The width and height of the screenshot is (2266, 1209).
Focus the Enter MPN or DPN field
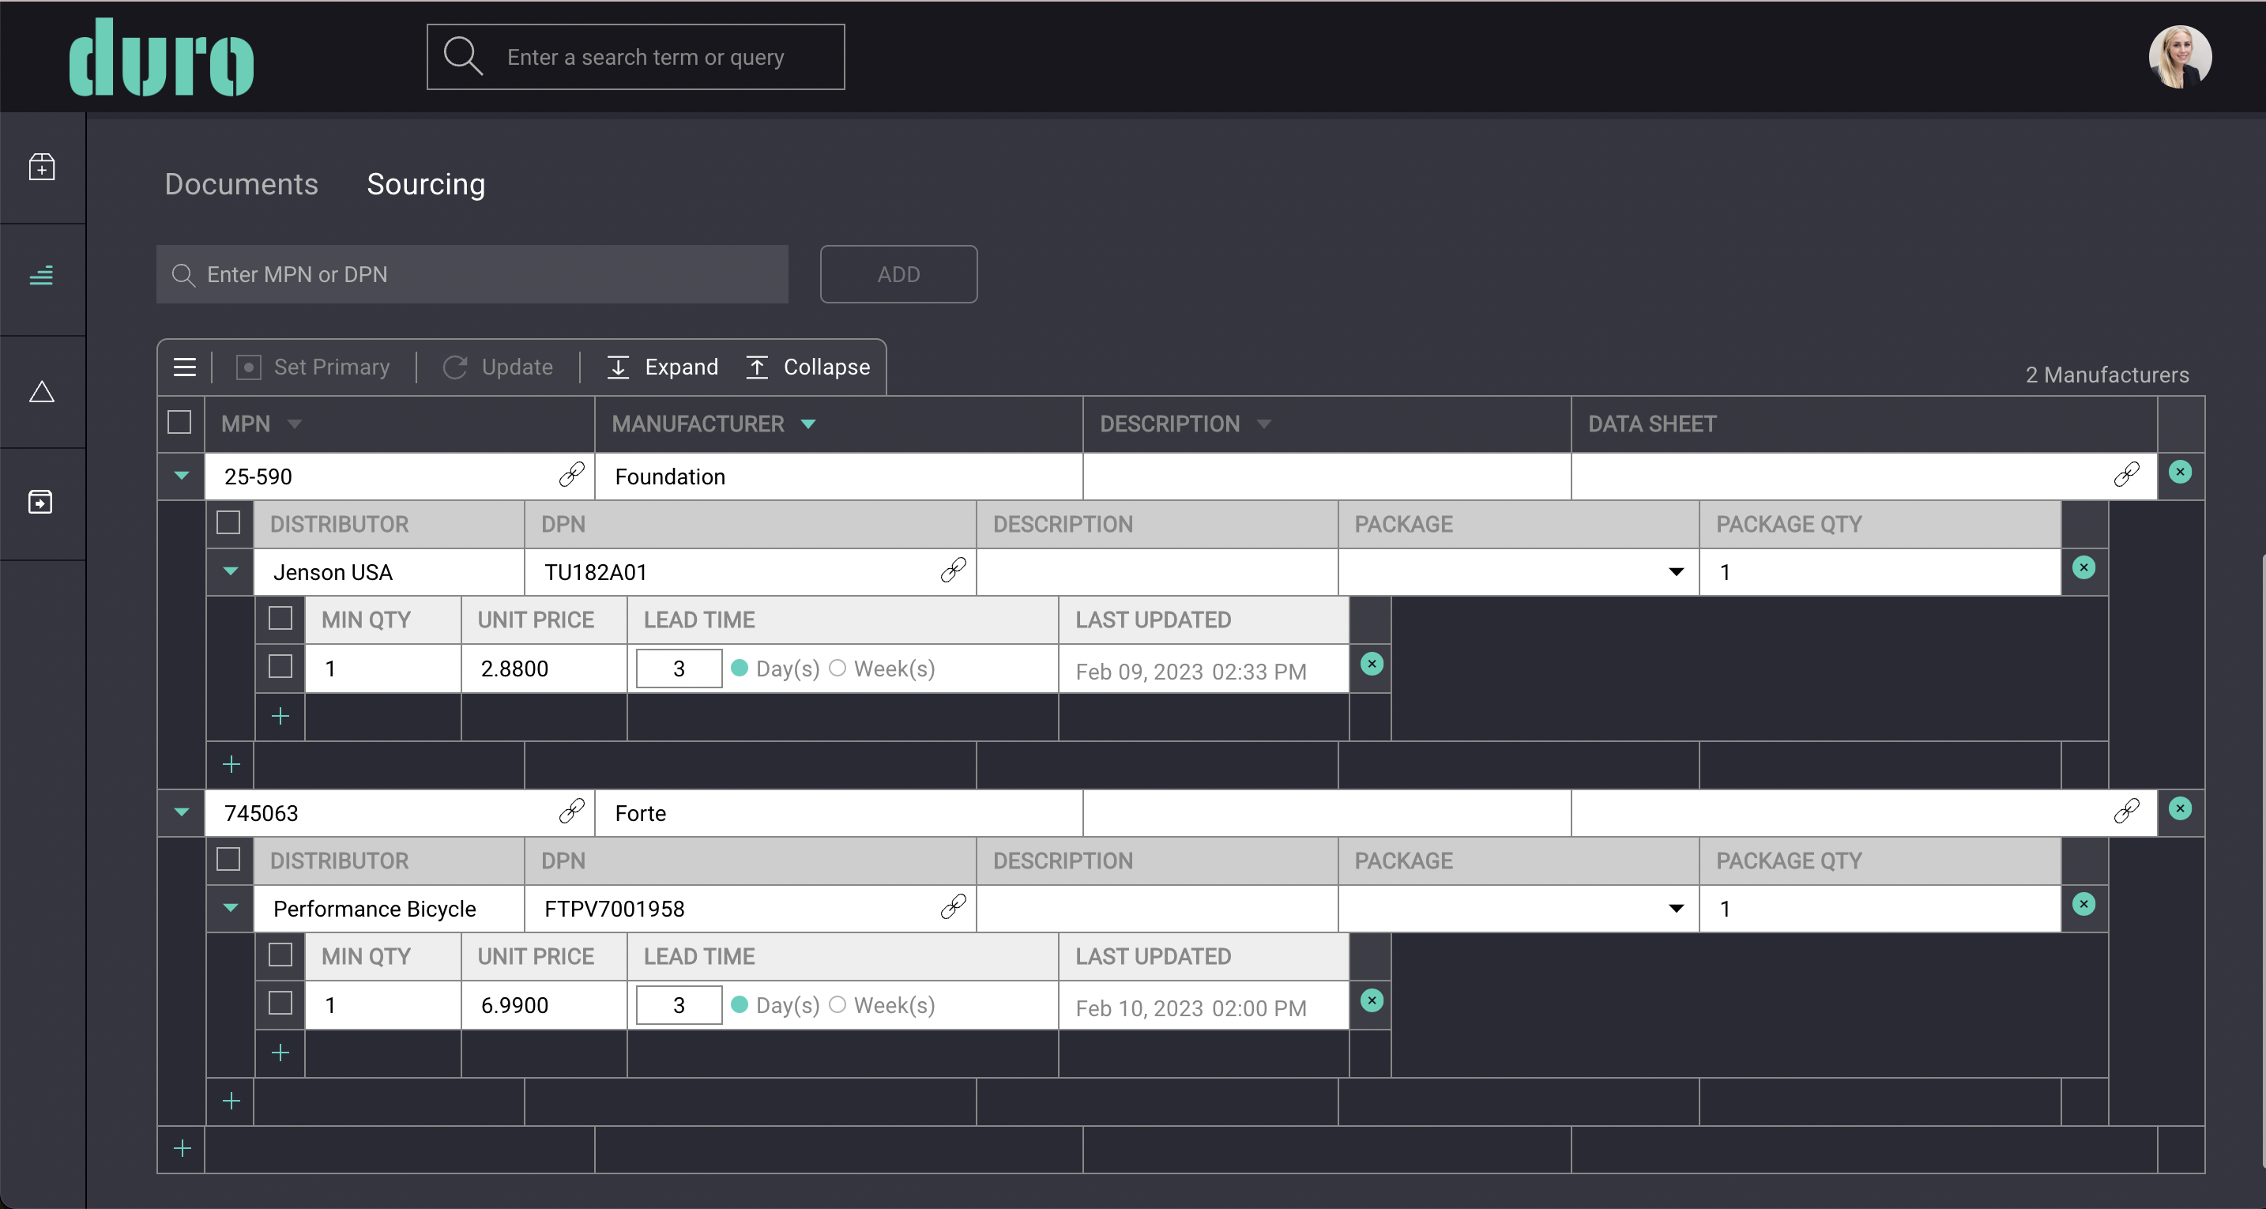(472, 274)
